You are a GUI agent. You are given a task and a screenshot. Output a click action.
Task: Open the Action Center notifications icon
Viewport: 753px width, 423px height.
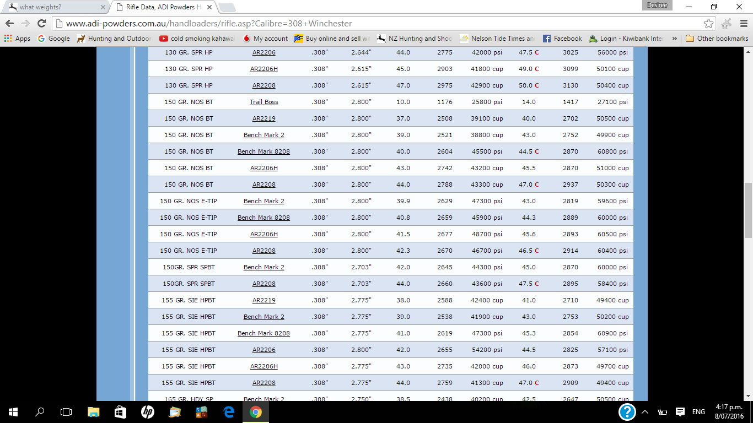tap(680, 412)
